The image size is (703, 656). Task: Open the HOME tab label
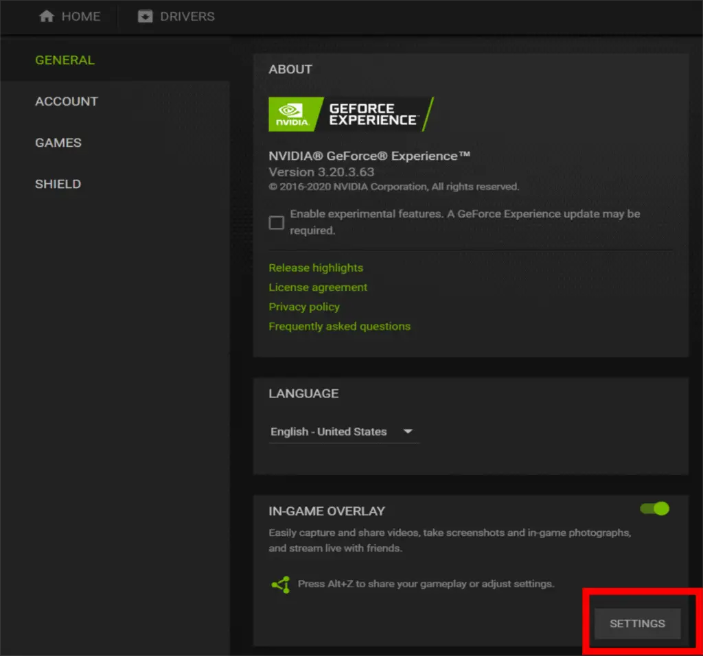point(81,16)
